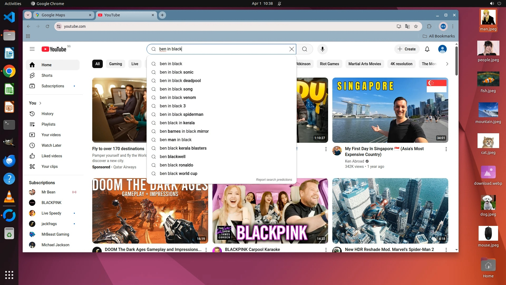Screen dimensions: 506x285
Task: Open Liked videos in the sidebar
Action: pyautogui.click(x=52, y=156)
